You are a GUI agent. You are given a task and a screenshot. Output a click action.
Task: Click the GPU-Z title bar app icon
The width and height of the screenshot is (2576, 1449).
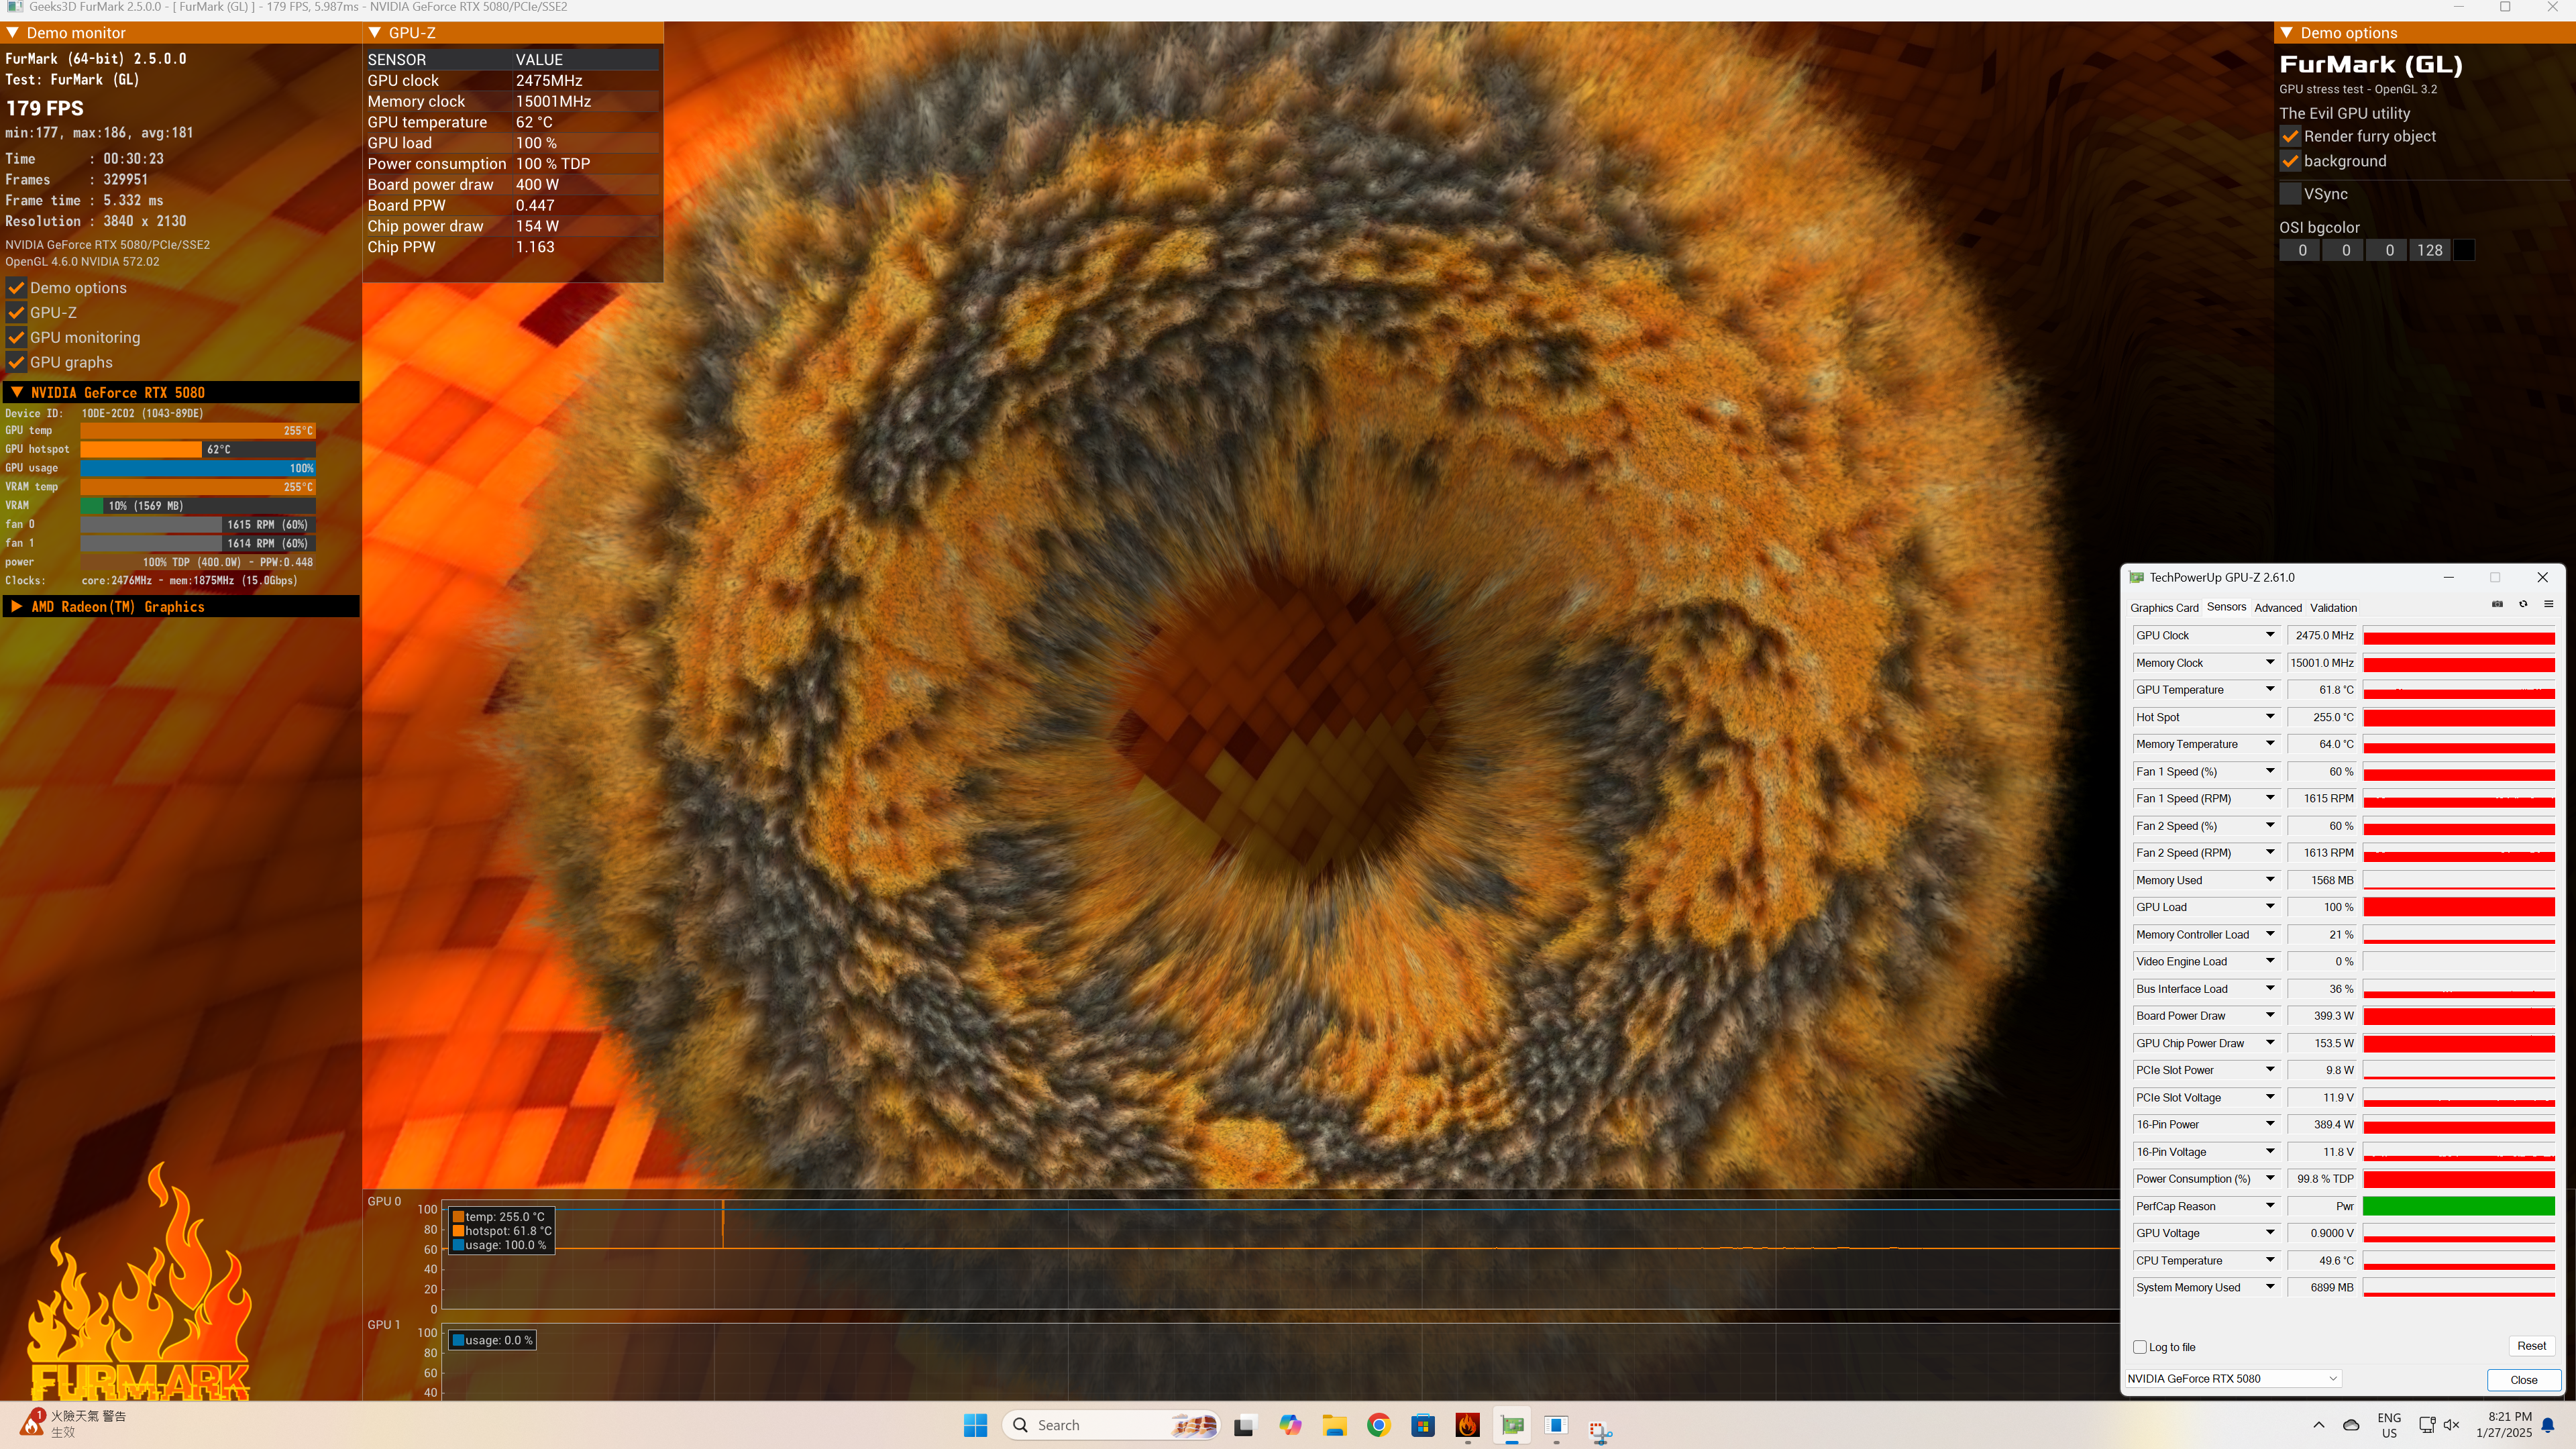pos(2137,577)
